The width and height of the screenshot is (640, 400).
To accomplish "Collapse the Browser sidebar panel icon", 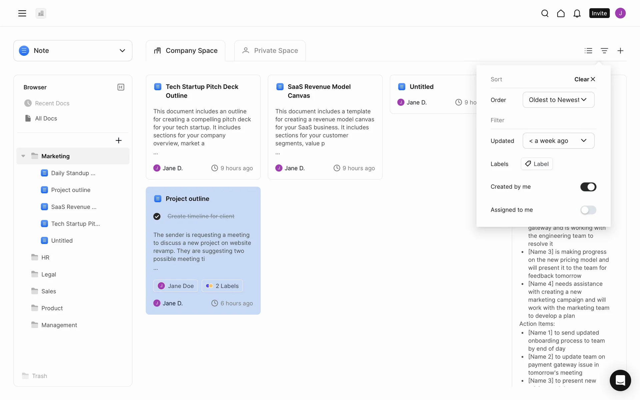I will click(x=121, y=87).
